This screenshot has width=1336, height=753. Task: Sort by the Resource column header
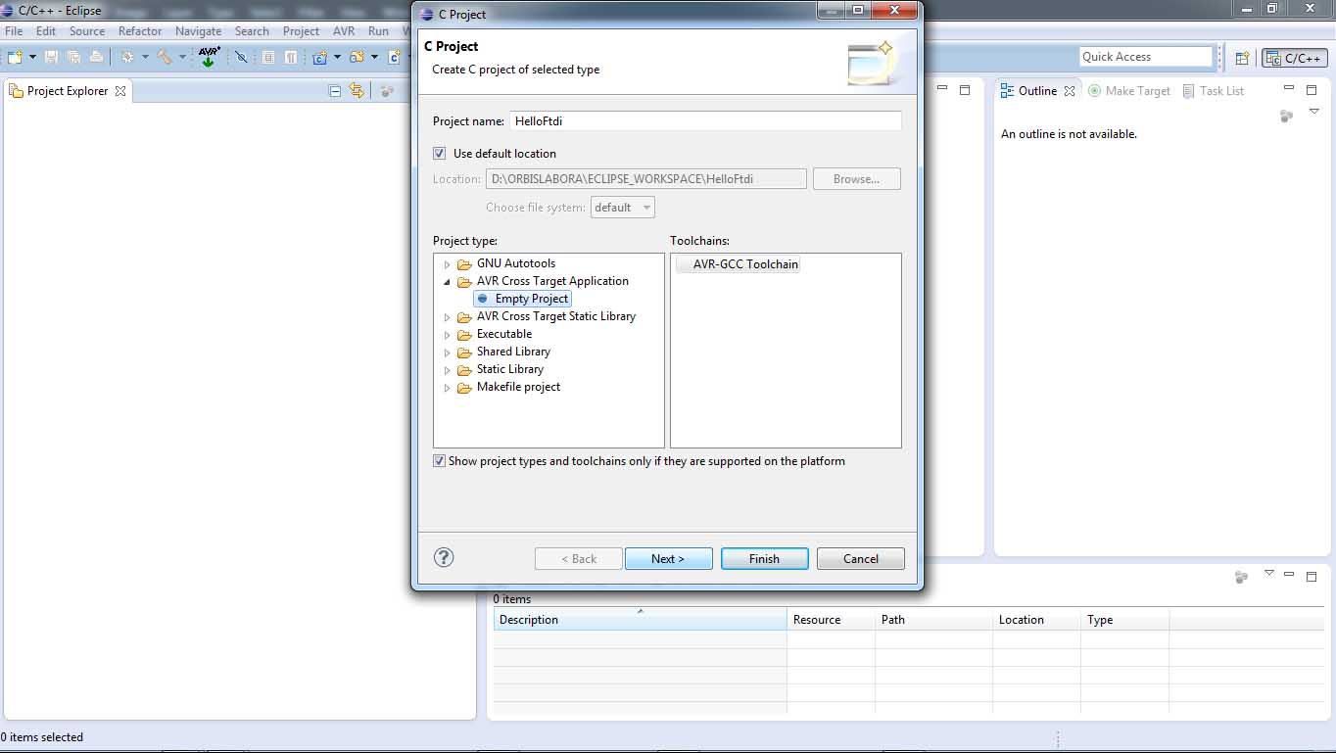click(x=831, y=620)
